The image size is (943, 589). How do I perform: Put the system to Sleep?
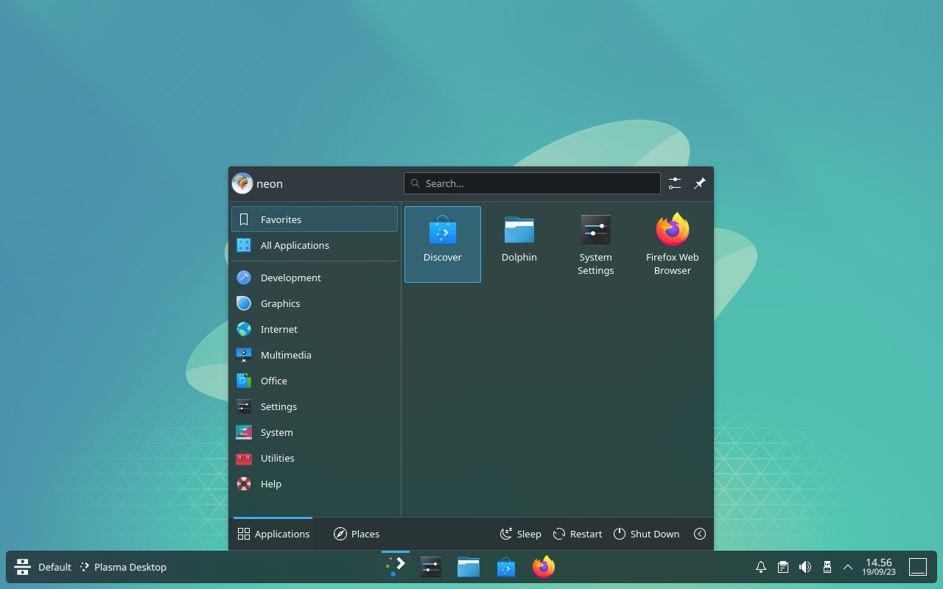(x=520, y=534)
